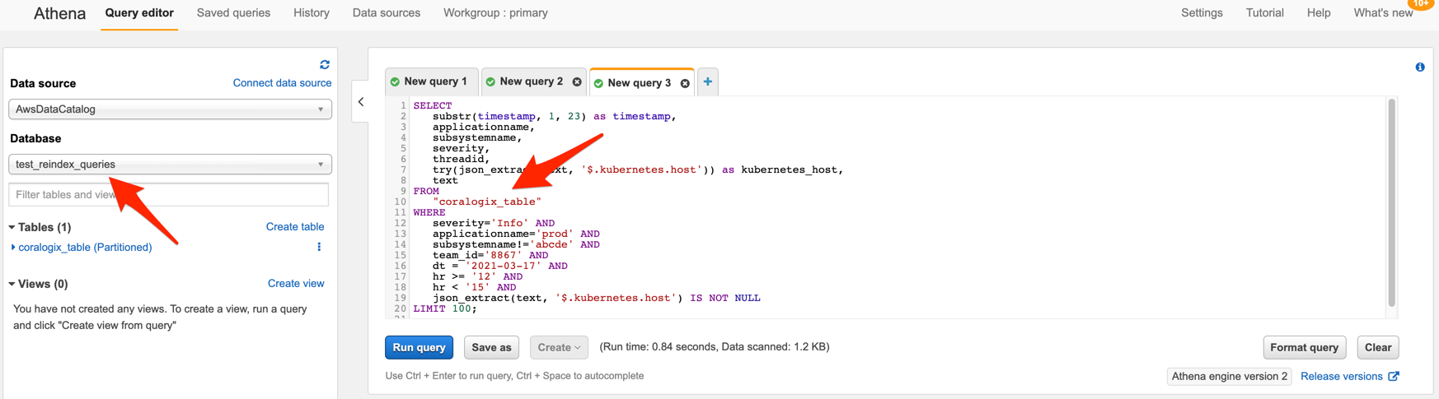Open Saved queries
This screenshot has height=399, width=1439.
233,13
